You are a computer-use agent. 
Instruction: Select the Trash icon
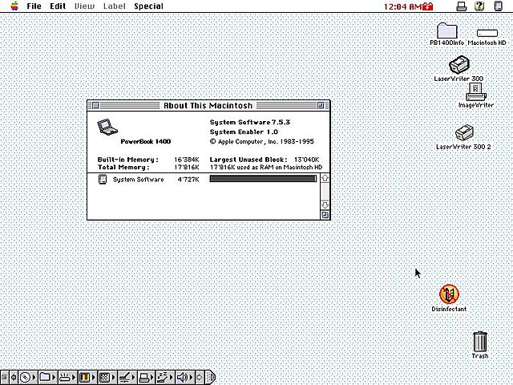click(480, 342)
